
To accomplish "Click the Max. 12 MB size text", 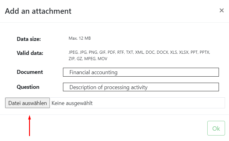I will click(79, 38).
